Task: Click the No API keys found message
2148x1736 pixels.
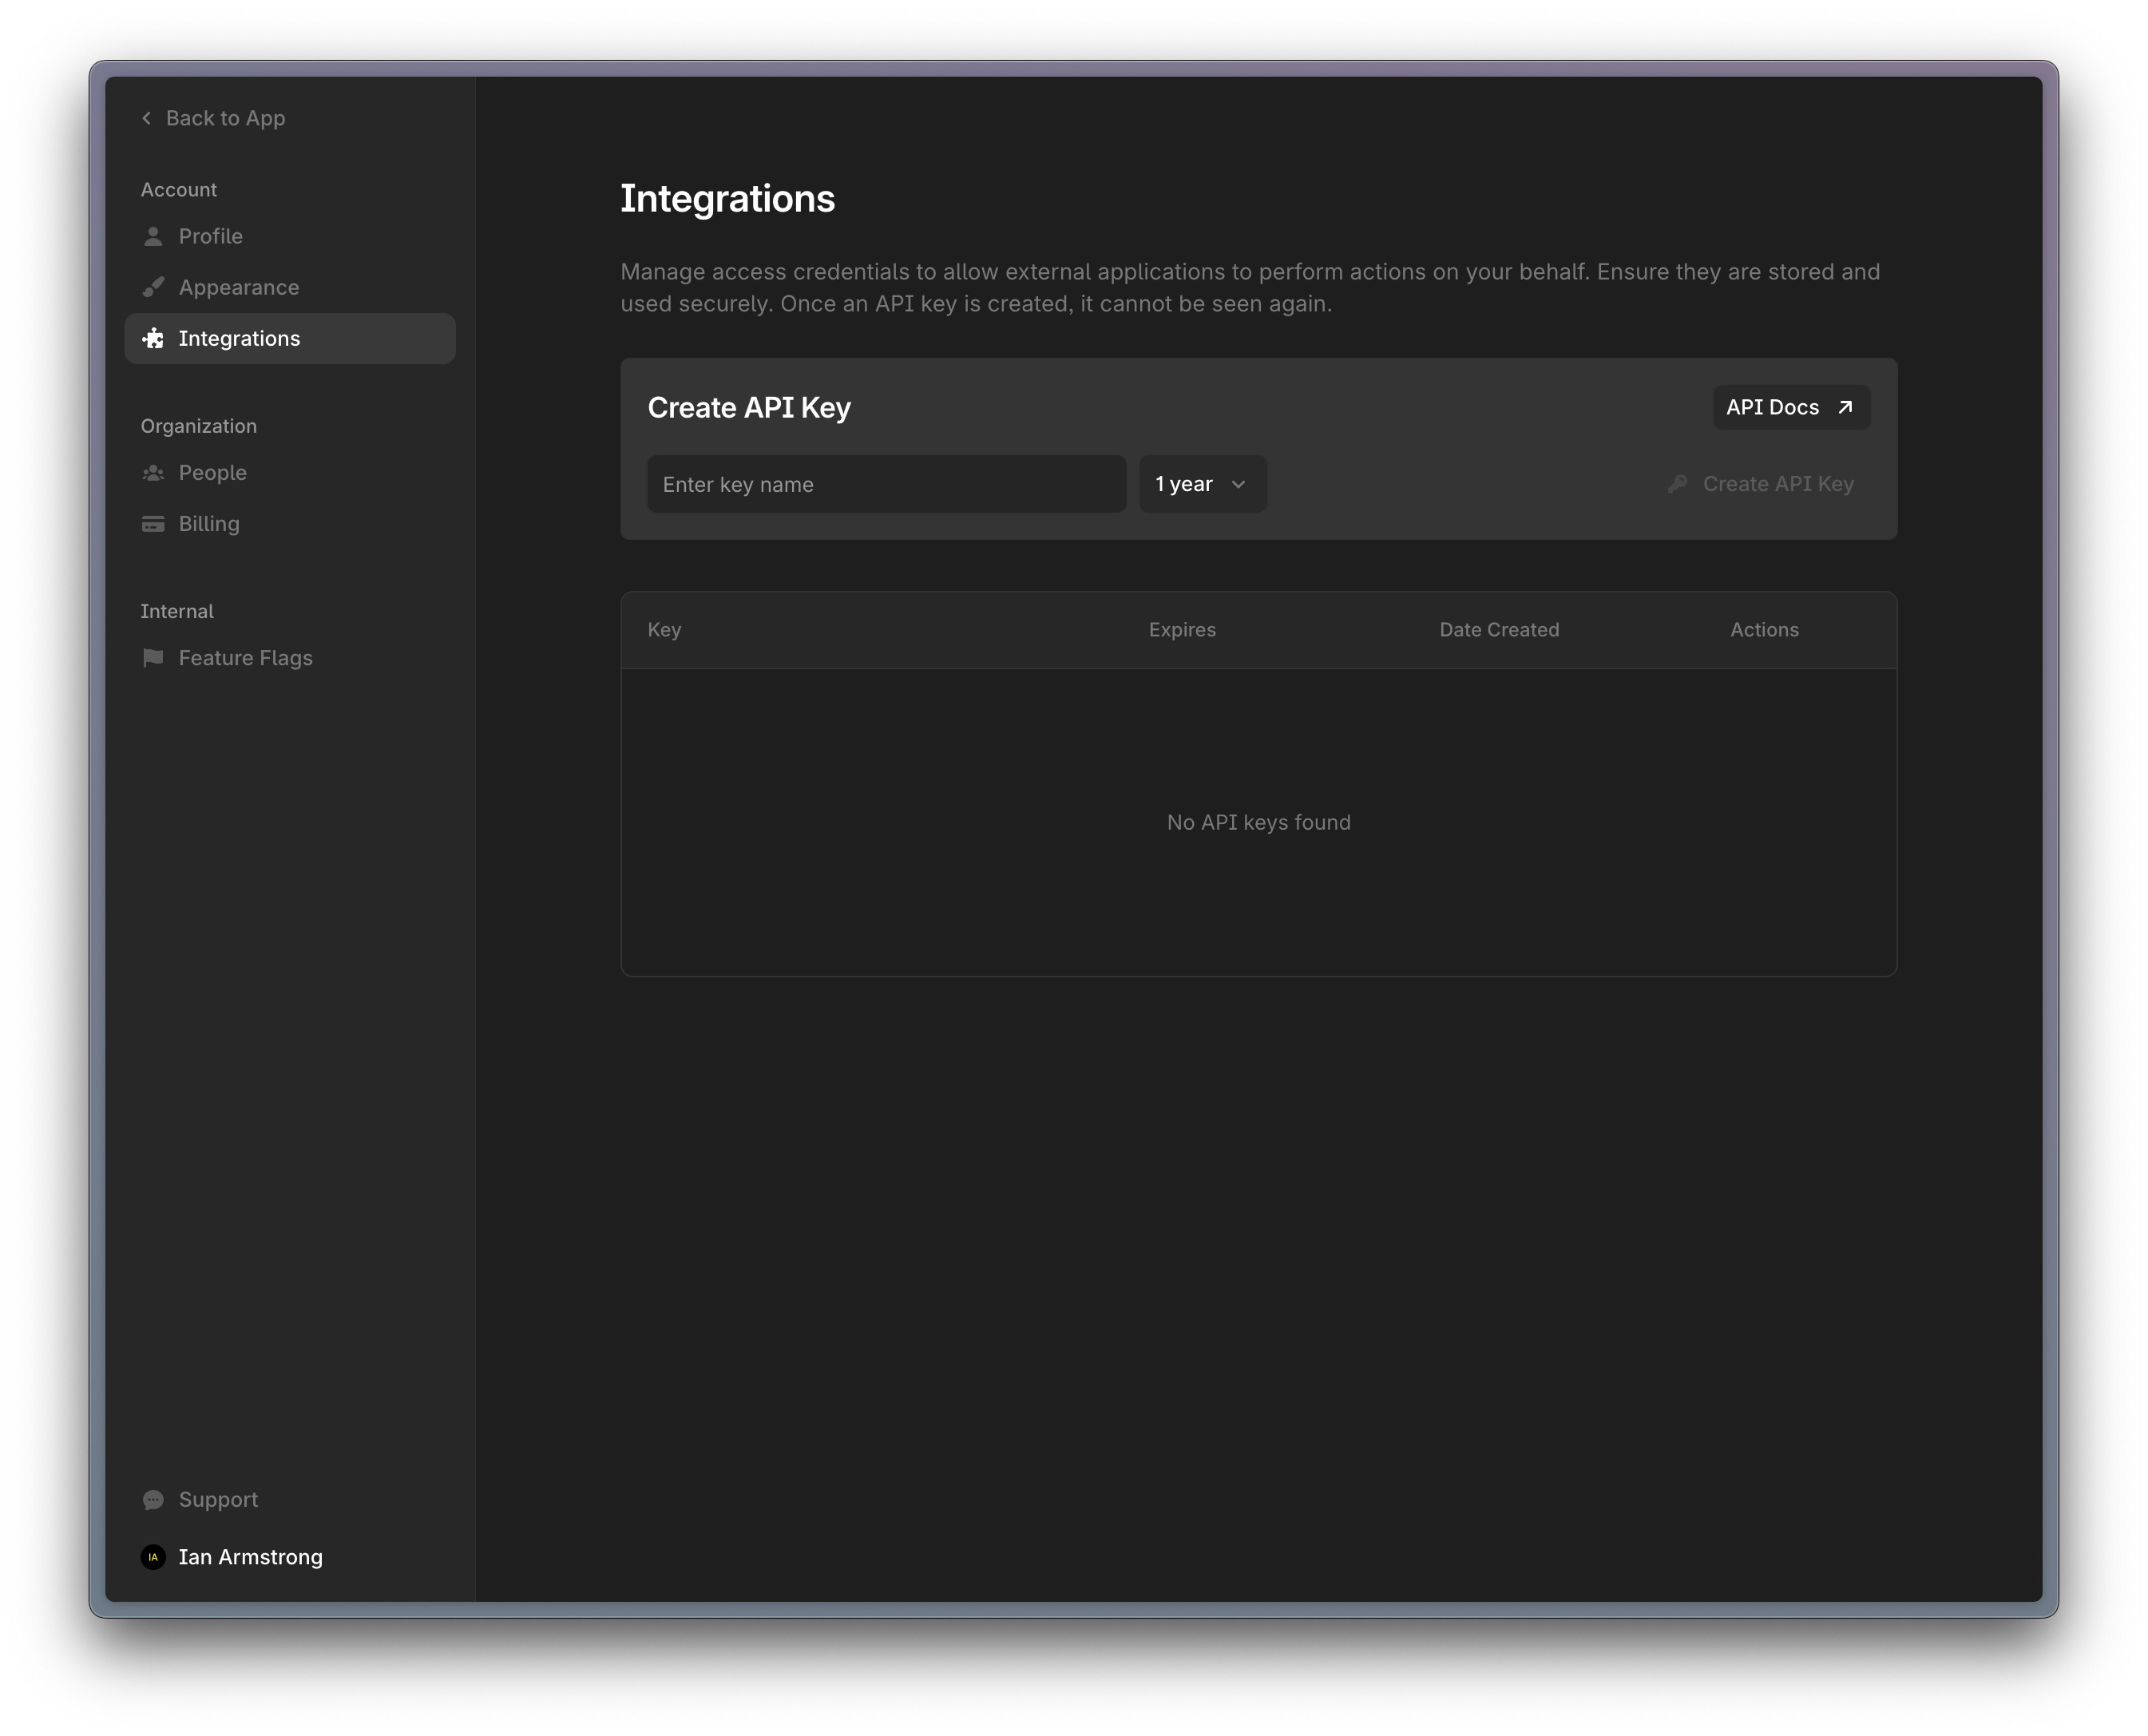Action: tap(1258, 822)
